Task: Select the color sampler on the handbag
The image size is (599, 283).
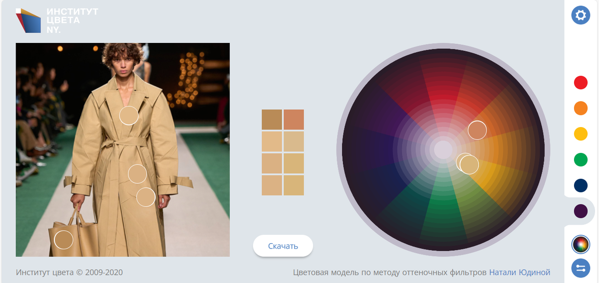Action: click(x=63, y=240)
